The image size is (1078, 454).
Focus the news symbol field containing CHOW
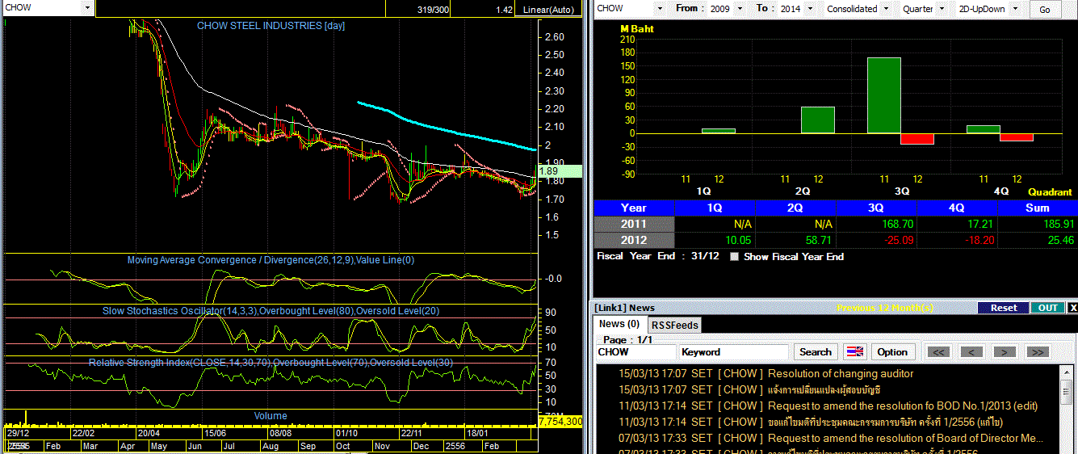pyautogui.click(x=636, y=352)
